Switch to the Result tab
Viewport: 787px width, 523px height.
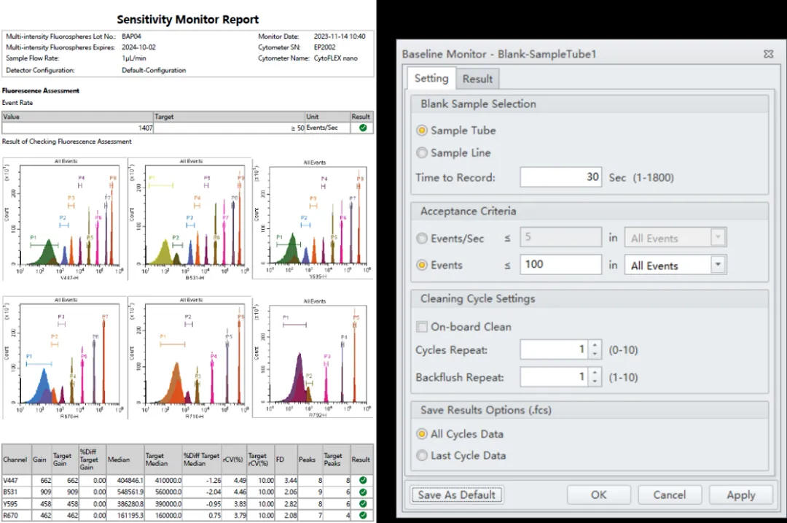(477, 79)
